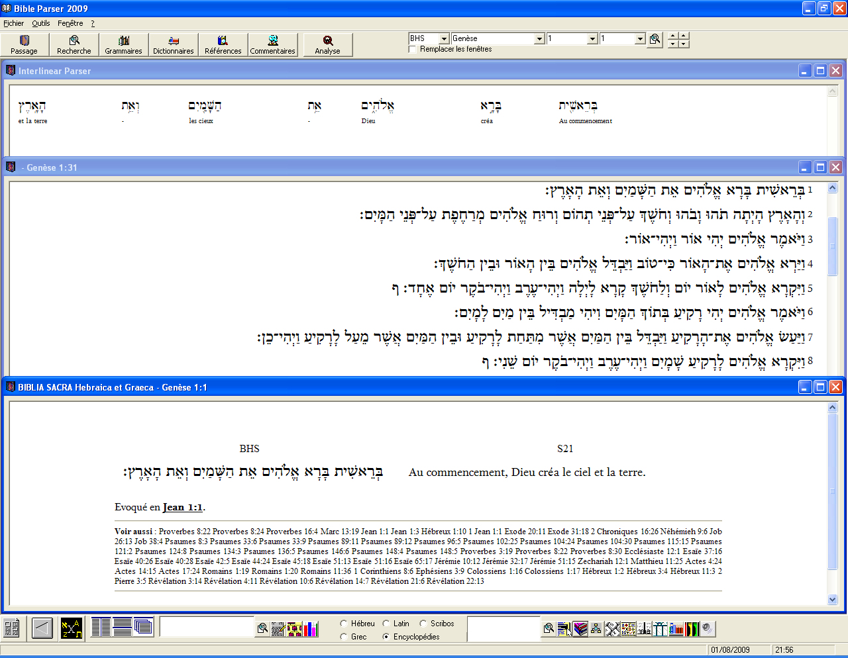This screenshot has width=848, height=658.
Task: Click the colored symbols table icon
Action: [628, 628]
